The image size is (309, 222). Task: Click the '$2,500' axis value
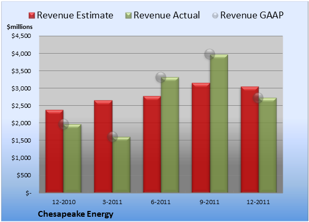[x=21, y=106]
